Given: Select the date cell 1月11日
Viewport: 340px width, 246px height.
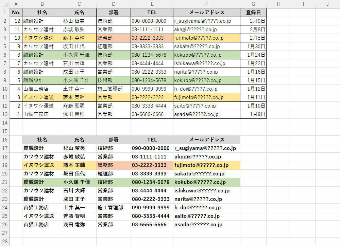Looking at the screenshot, I should pyautogui.click(x=253, y=97).
